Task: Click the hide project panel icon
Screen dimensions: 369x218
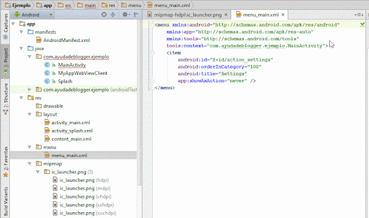Action: [136, 14]
